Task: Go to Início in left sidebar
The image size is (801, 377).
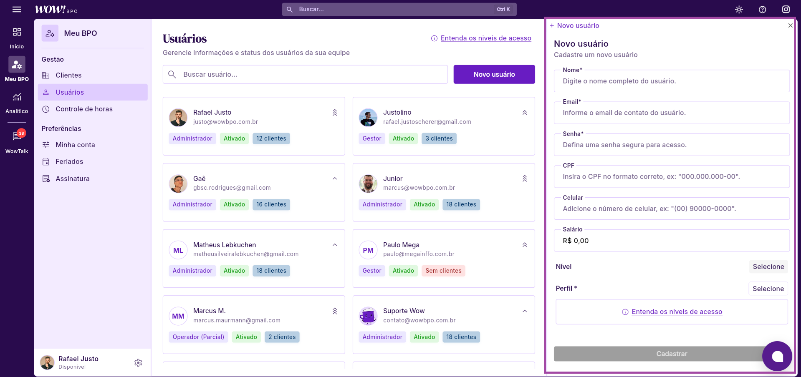Action: 17,38
